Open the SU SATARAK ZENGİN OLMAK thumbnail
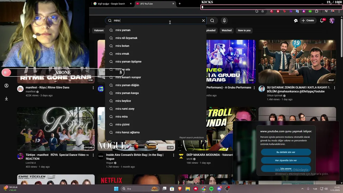Screen dimensions: 343x193 click(297, 62)
